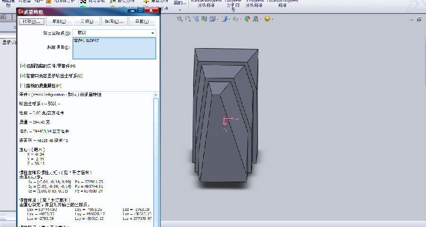
Task: Expand the View Settings dropdown arrow
Action: (272, 19)
